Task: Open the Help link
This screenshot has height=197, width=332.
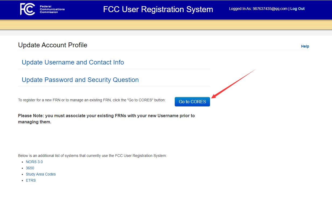Action: point(305,46)
